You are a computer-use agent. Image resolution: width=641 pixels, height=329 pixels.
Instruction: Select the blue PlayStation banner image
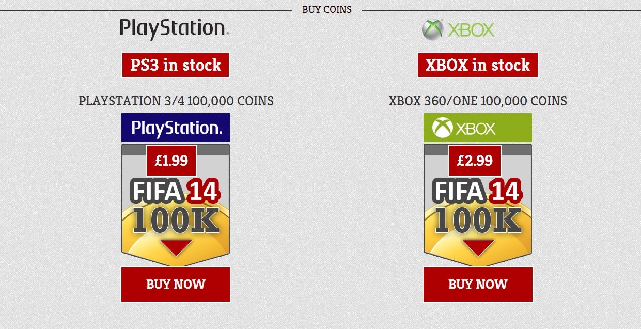pos(176,128)
